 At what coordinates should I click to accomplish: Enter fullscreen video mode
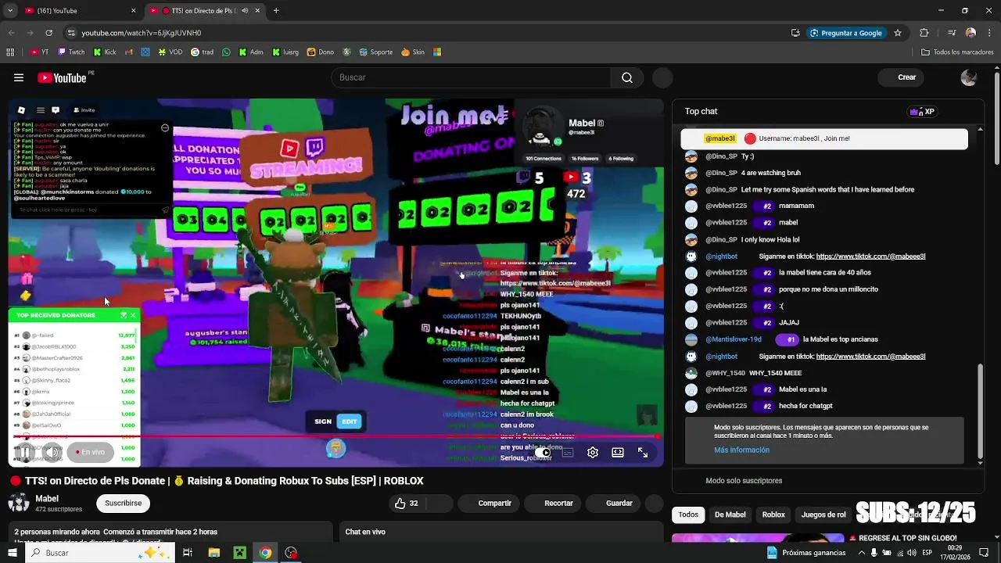tap(643, 453)
